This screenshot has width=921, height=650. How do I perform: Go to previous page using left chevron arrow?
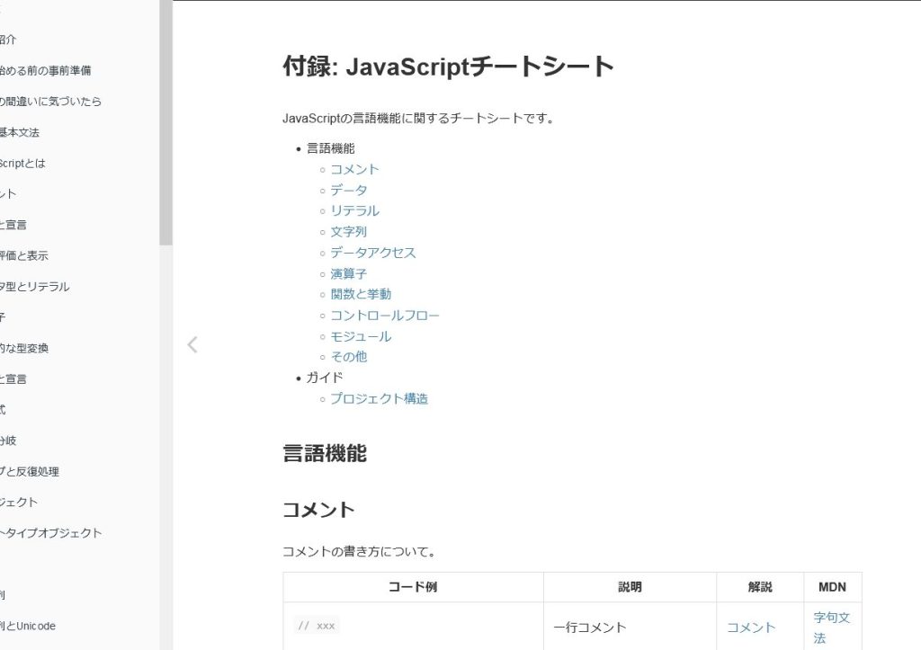pyautogui.click(x=192, y=344)
